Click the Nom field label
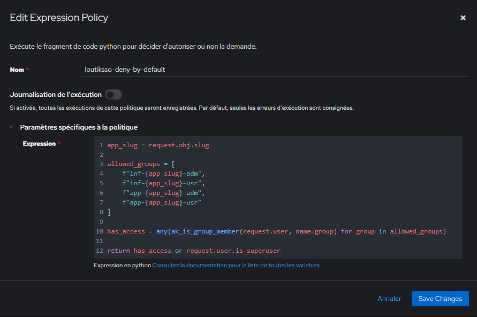 tap(17, 70)
